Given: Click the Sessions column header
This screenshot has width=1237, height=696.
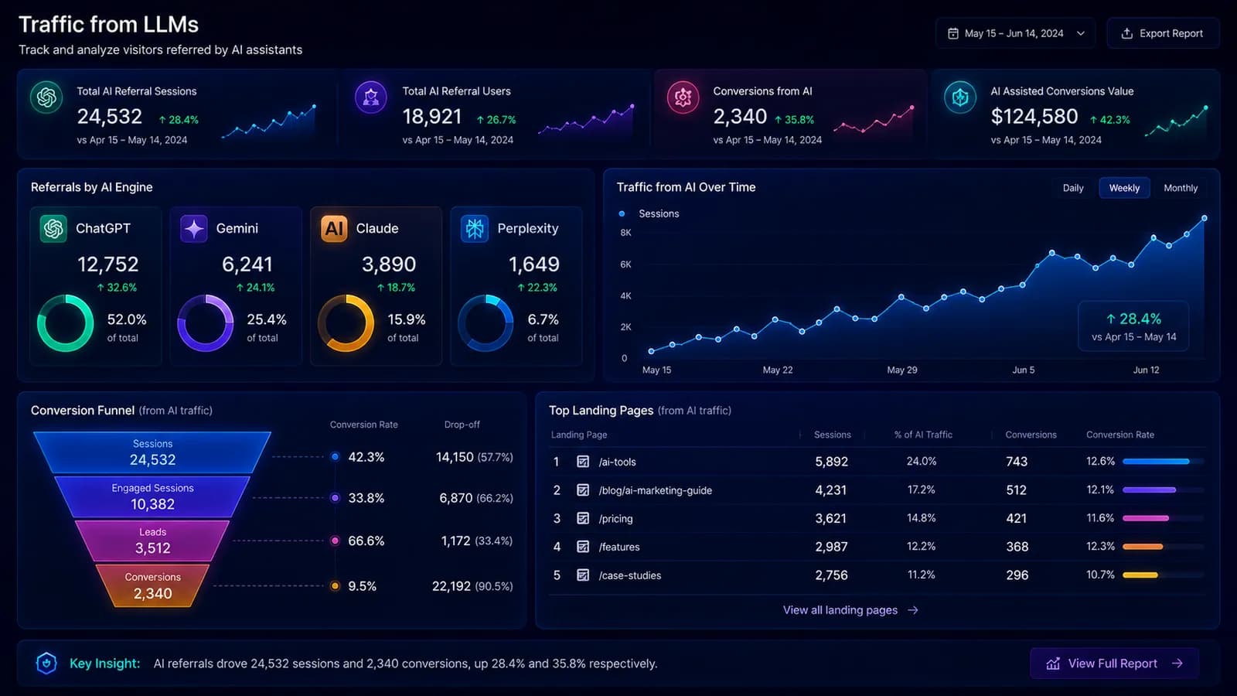Looking at the screenshot, I should click(x=832, y=435).
